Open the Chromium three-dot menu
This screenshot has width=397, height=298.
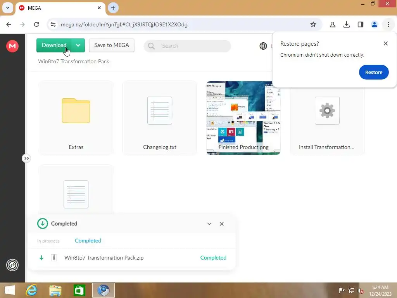388,24
